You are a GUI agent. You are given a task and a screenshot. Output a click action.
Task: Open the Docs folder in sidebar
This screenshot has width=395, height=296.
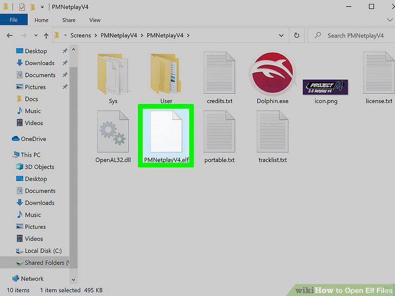pos(31,99)
